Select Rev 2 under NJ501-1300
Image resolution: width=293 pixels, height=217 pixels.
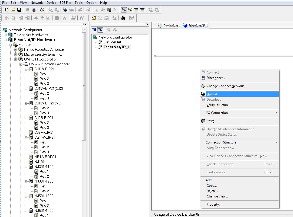(44, 206)
